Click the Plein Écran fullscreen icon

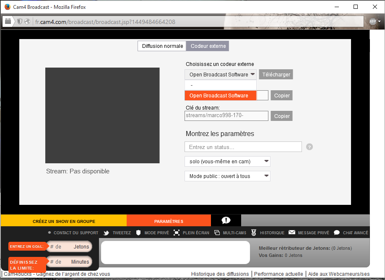tap(177, 233)
